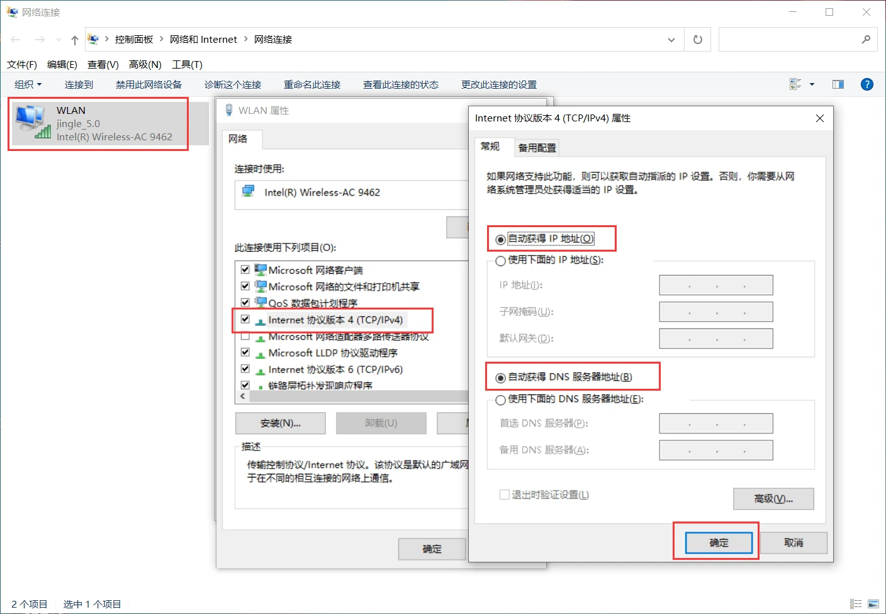Click the control panel icon in address bar

(94, 39)
